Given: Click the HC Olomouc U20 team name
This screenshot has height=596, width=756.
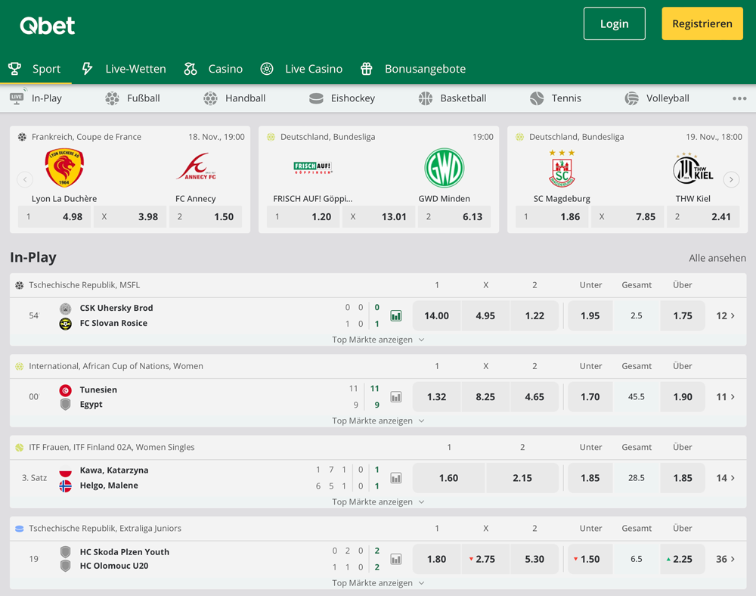Looking at the screenshot, I should coord(114,566).
